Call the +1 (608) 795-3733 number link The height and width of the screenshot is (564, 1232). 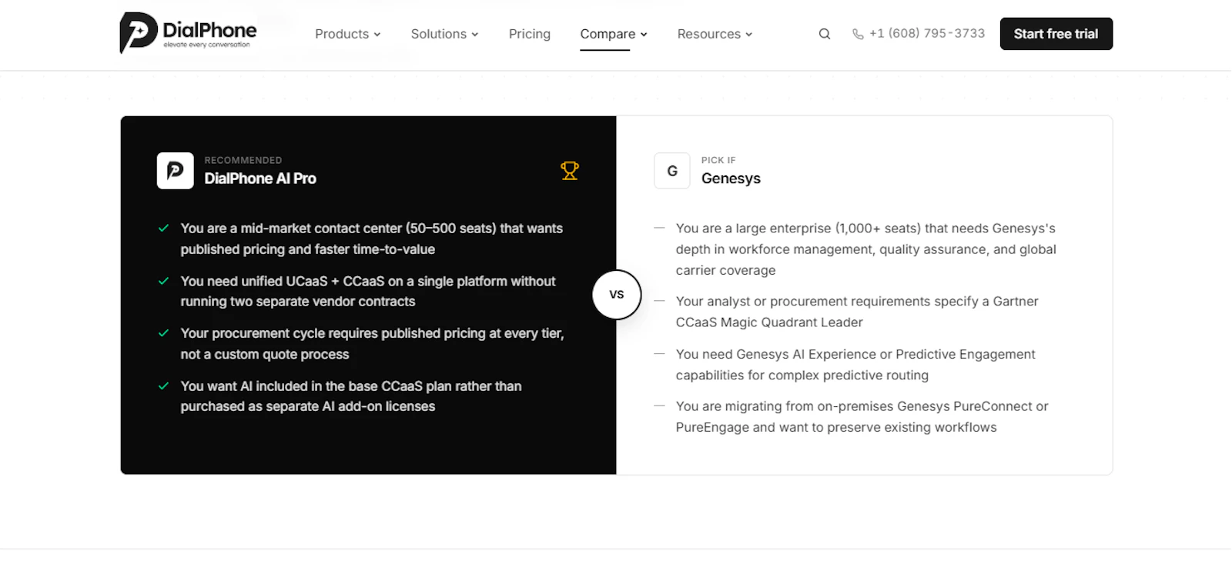click(927, 34)
